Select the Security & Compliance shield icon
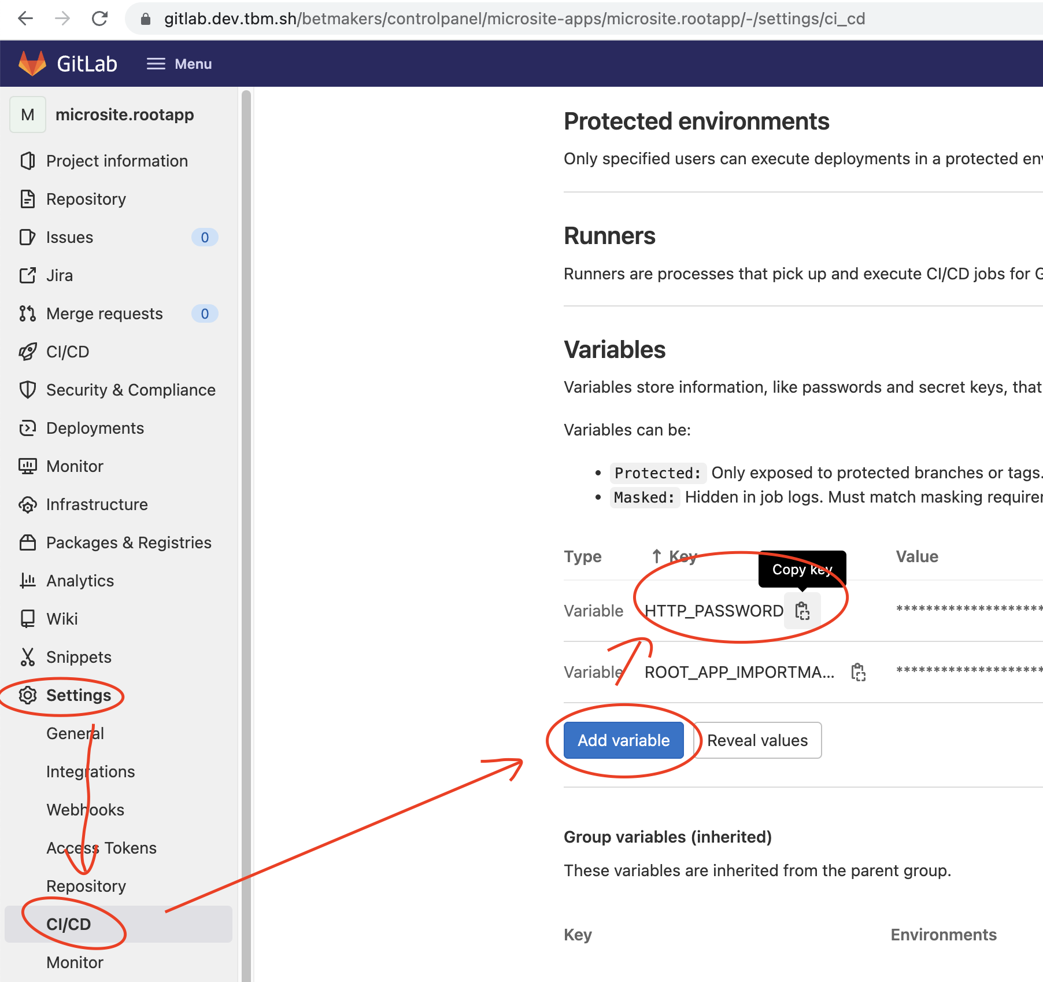Viewport: 1043px width, 982px height. (x=27, y=390)
